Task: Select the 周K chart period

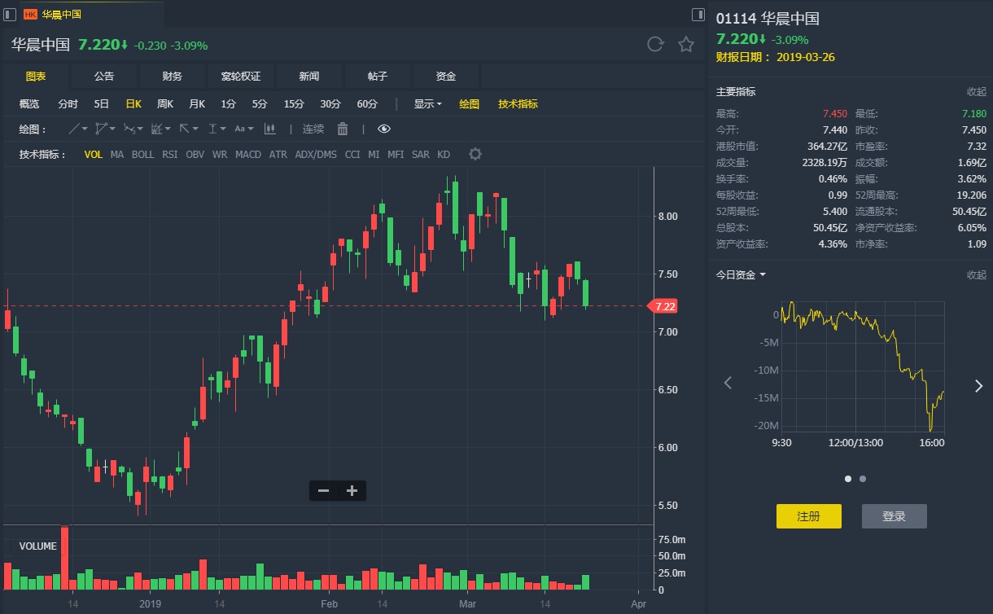Action: (x=165, y=104)
